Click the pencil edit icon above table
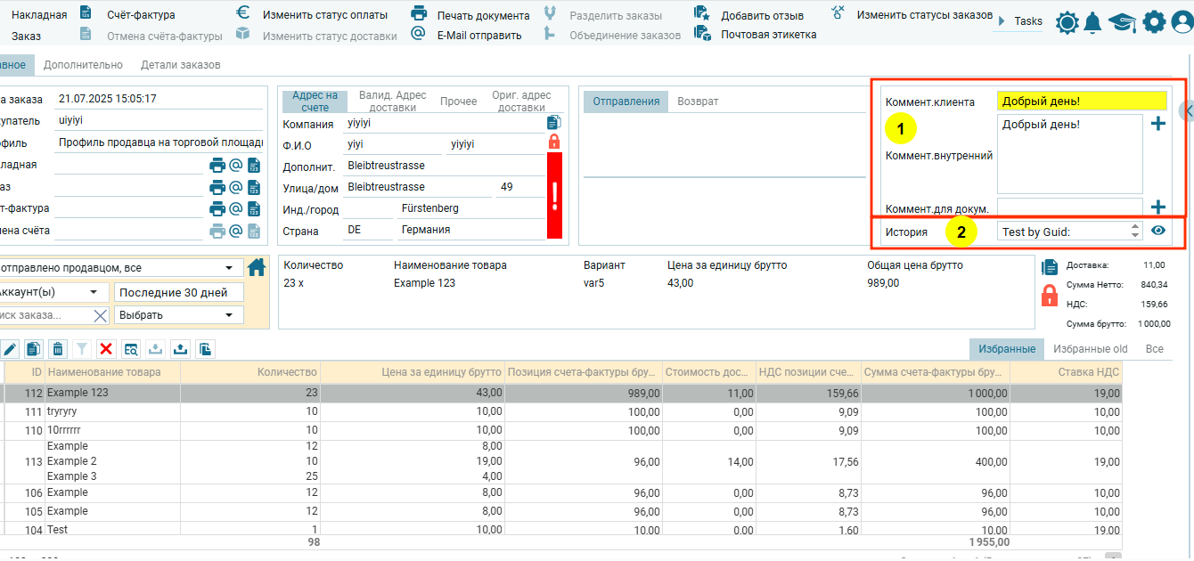The image size is (1194, 561). click(10, 349)
